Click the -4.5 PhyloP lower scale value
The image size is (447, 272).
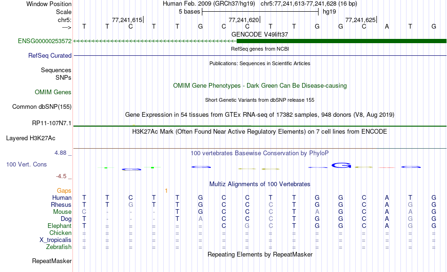pyautogui.click(x=61, y=176)
